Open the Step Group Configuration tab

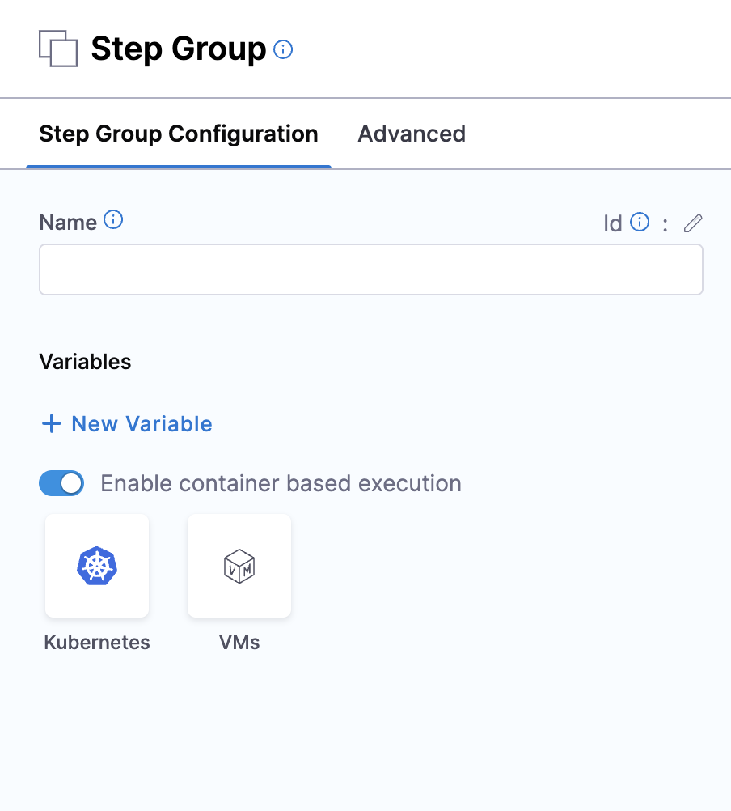[x=179, y=134]
